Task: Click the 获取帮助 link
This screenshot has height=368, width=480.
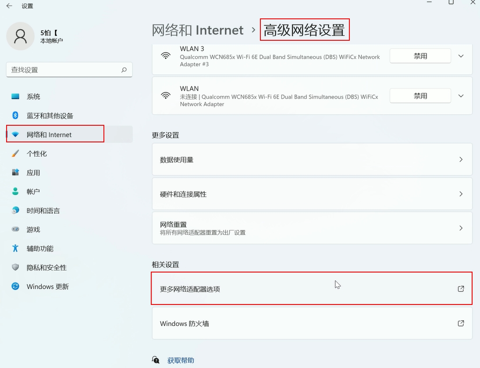Action: (x=181, y=361)
